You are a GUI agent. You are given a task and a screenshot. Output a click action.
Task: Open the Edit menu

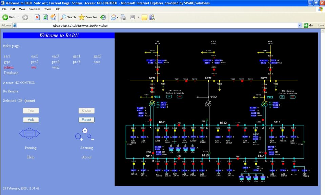(x=13, y=9)
